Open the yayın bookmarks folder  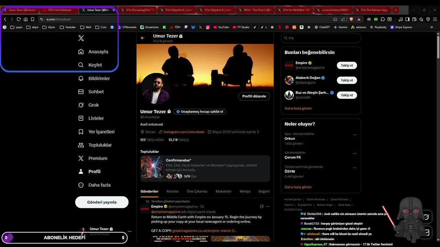click(x=16, y=27)
